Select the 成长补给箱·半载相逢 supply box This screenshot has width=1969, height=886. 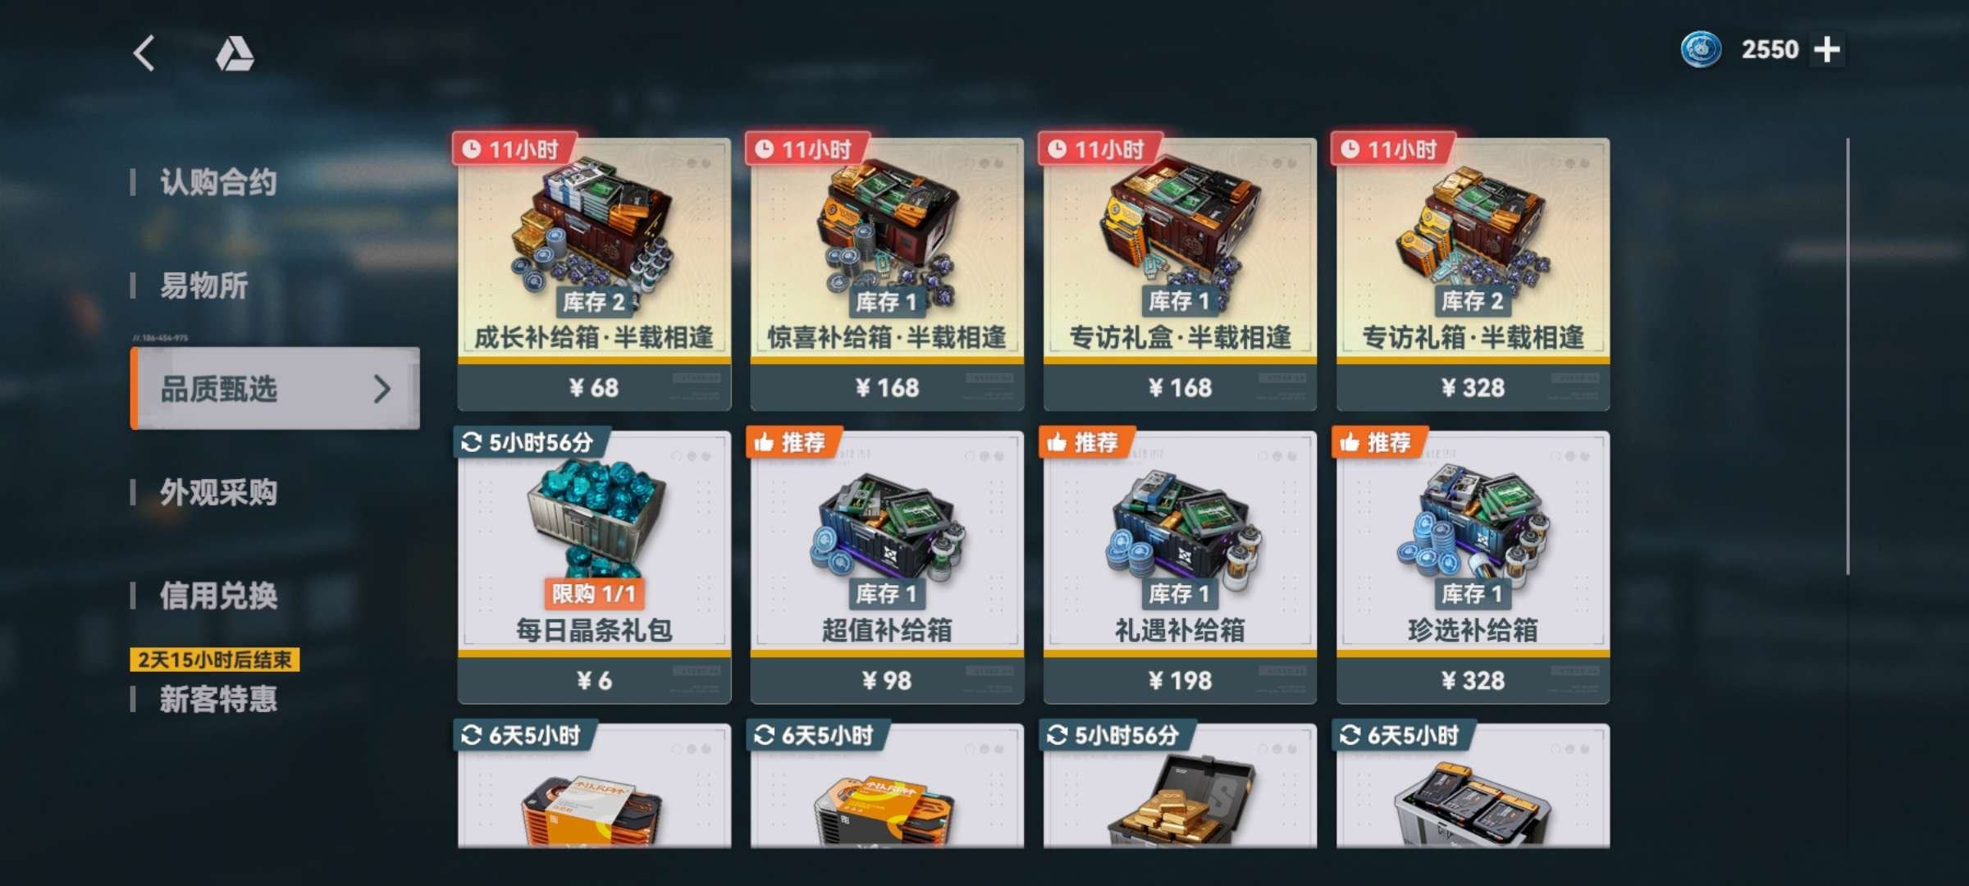594,273
